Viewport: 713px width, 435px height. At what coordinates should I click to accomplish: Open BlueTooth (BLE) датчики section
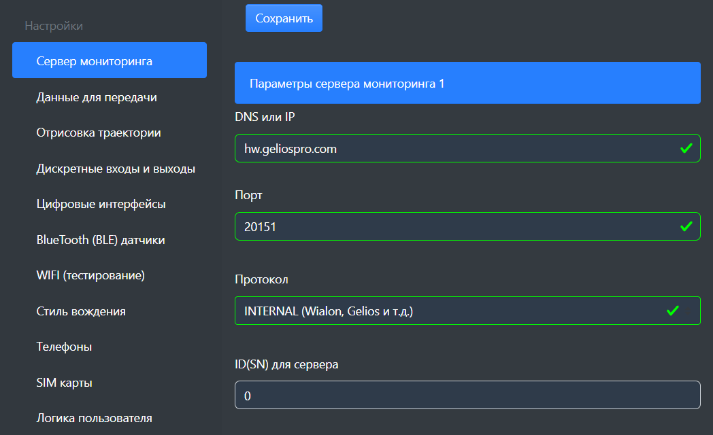(x=101, y=240)
